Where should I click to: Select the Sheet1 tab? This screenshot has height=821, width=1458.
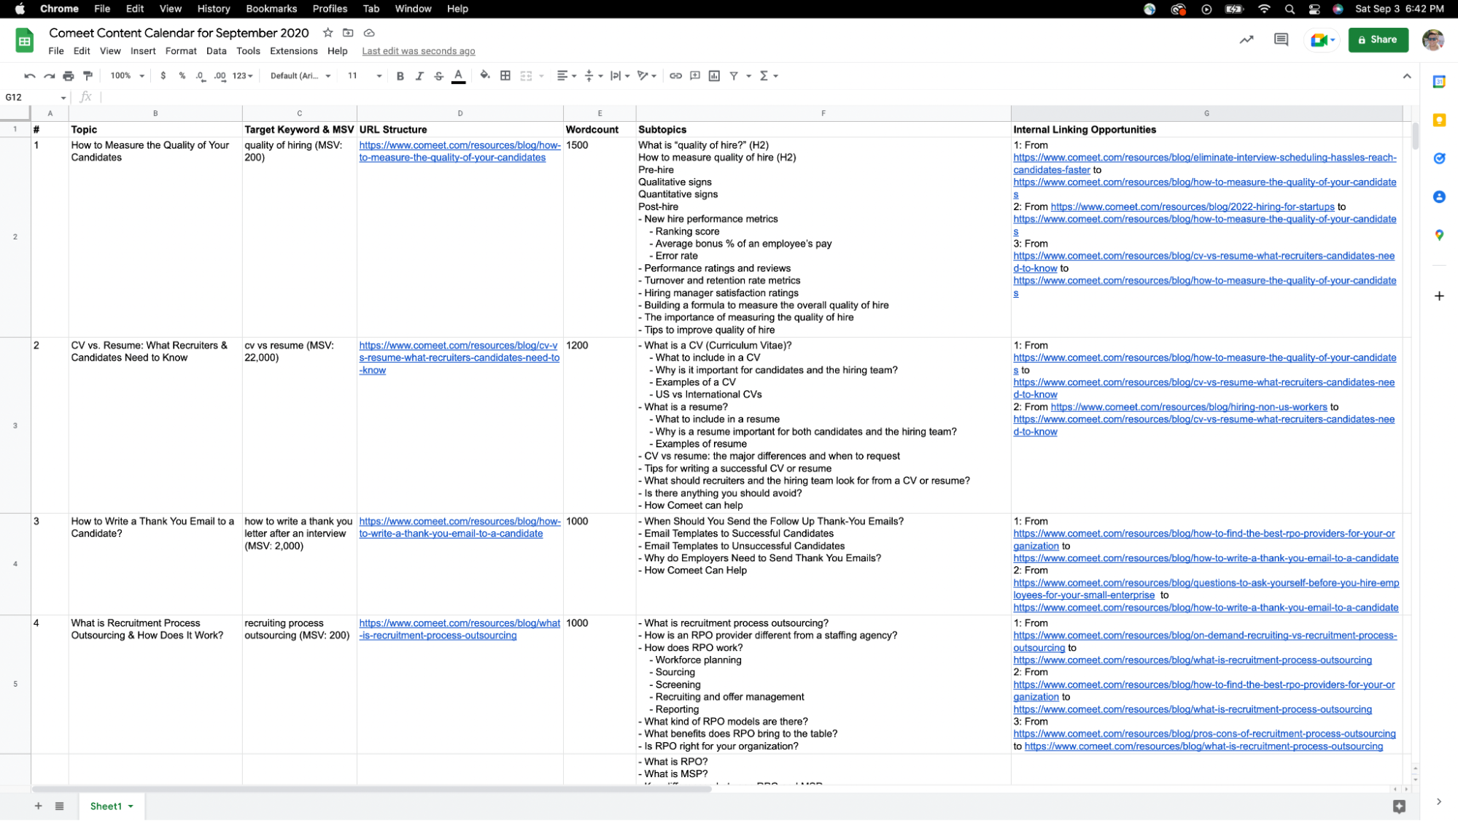pos(111,806)
